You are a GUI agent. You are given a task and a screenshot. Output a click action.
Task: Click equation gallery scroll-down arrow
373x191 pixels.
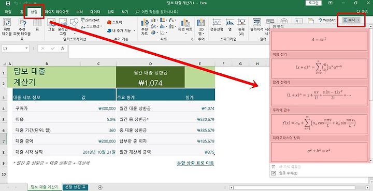pos(370,161)
